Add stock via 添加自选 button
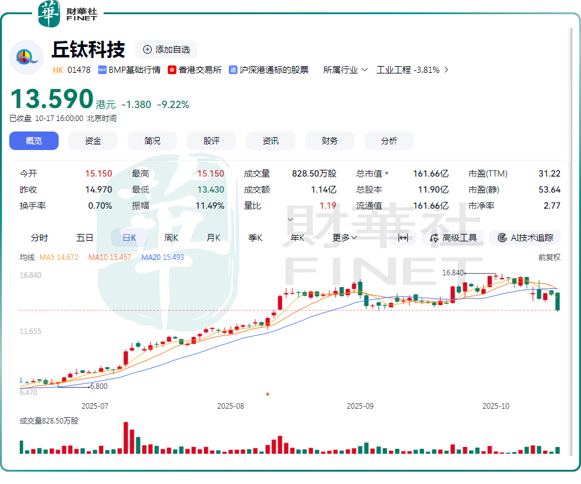 [166, 49]
